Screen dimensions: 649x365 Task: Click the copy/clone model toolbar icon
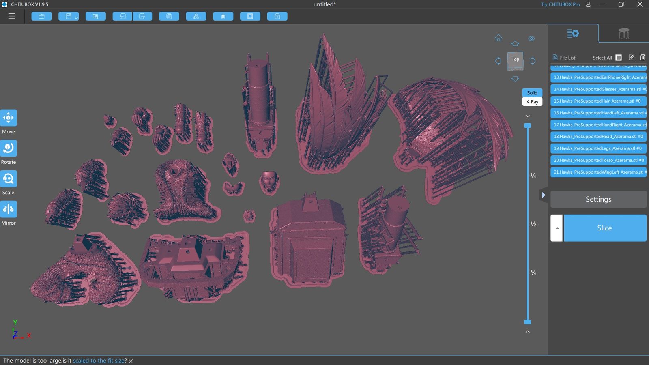tap(169, 16)
